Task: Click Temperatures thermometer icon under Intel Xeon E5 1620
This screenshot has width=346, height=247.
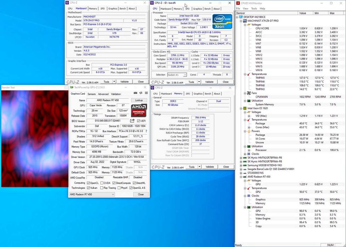Action: tap(249, 120)
